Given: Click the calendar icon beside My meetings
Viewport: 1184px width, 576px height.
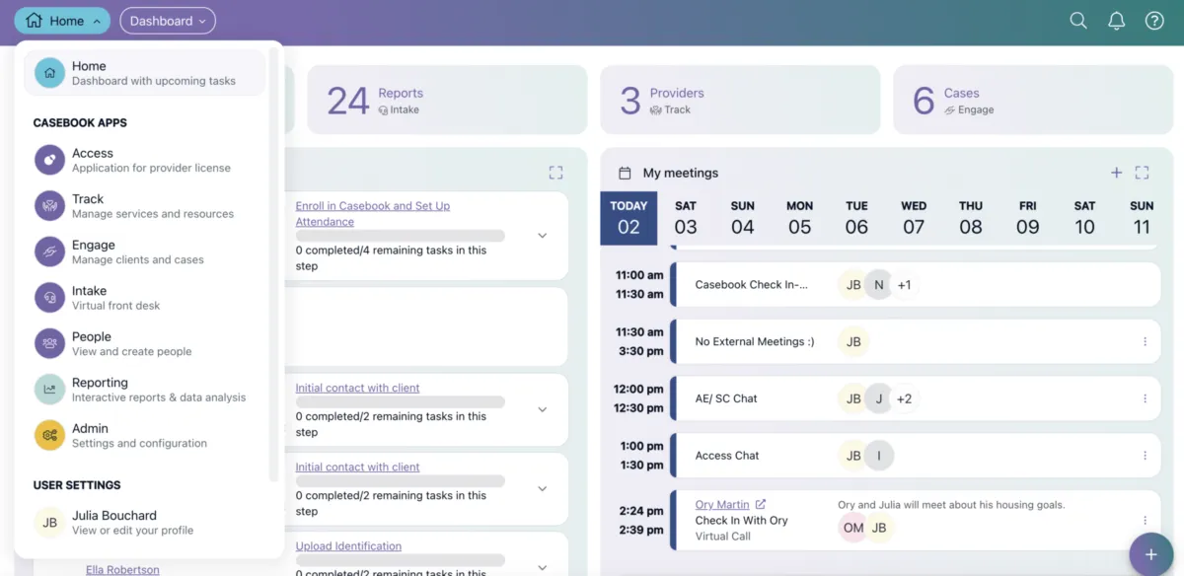Looking at the screenshot, I should tap(625, 173).
